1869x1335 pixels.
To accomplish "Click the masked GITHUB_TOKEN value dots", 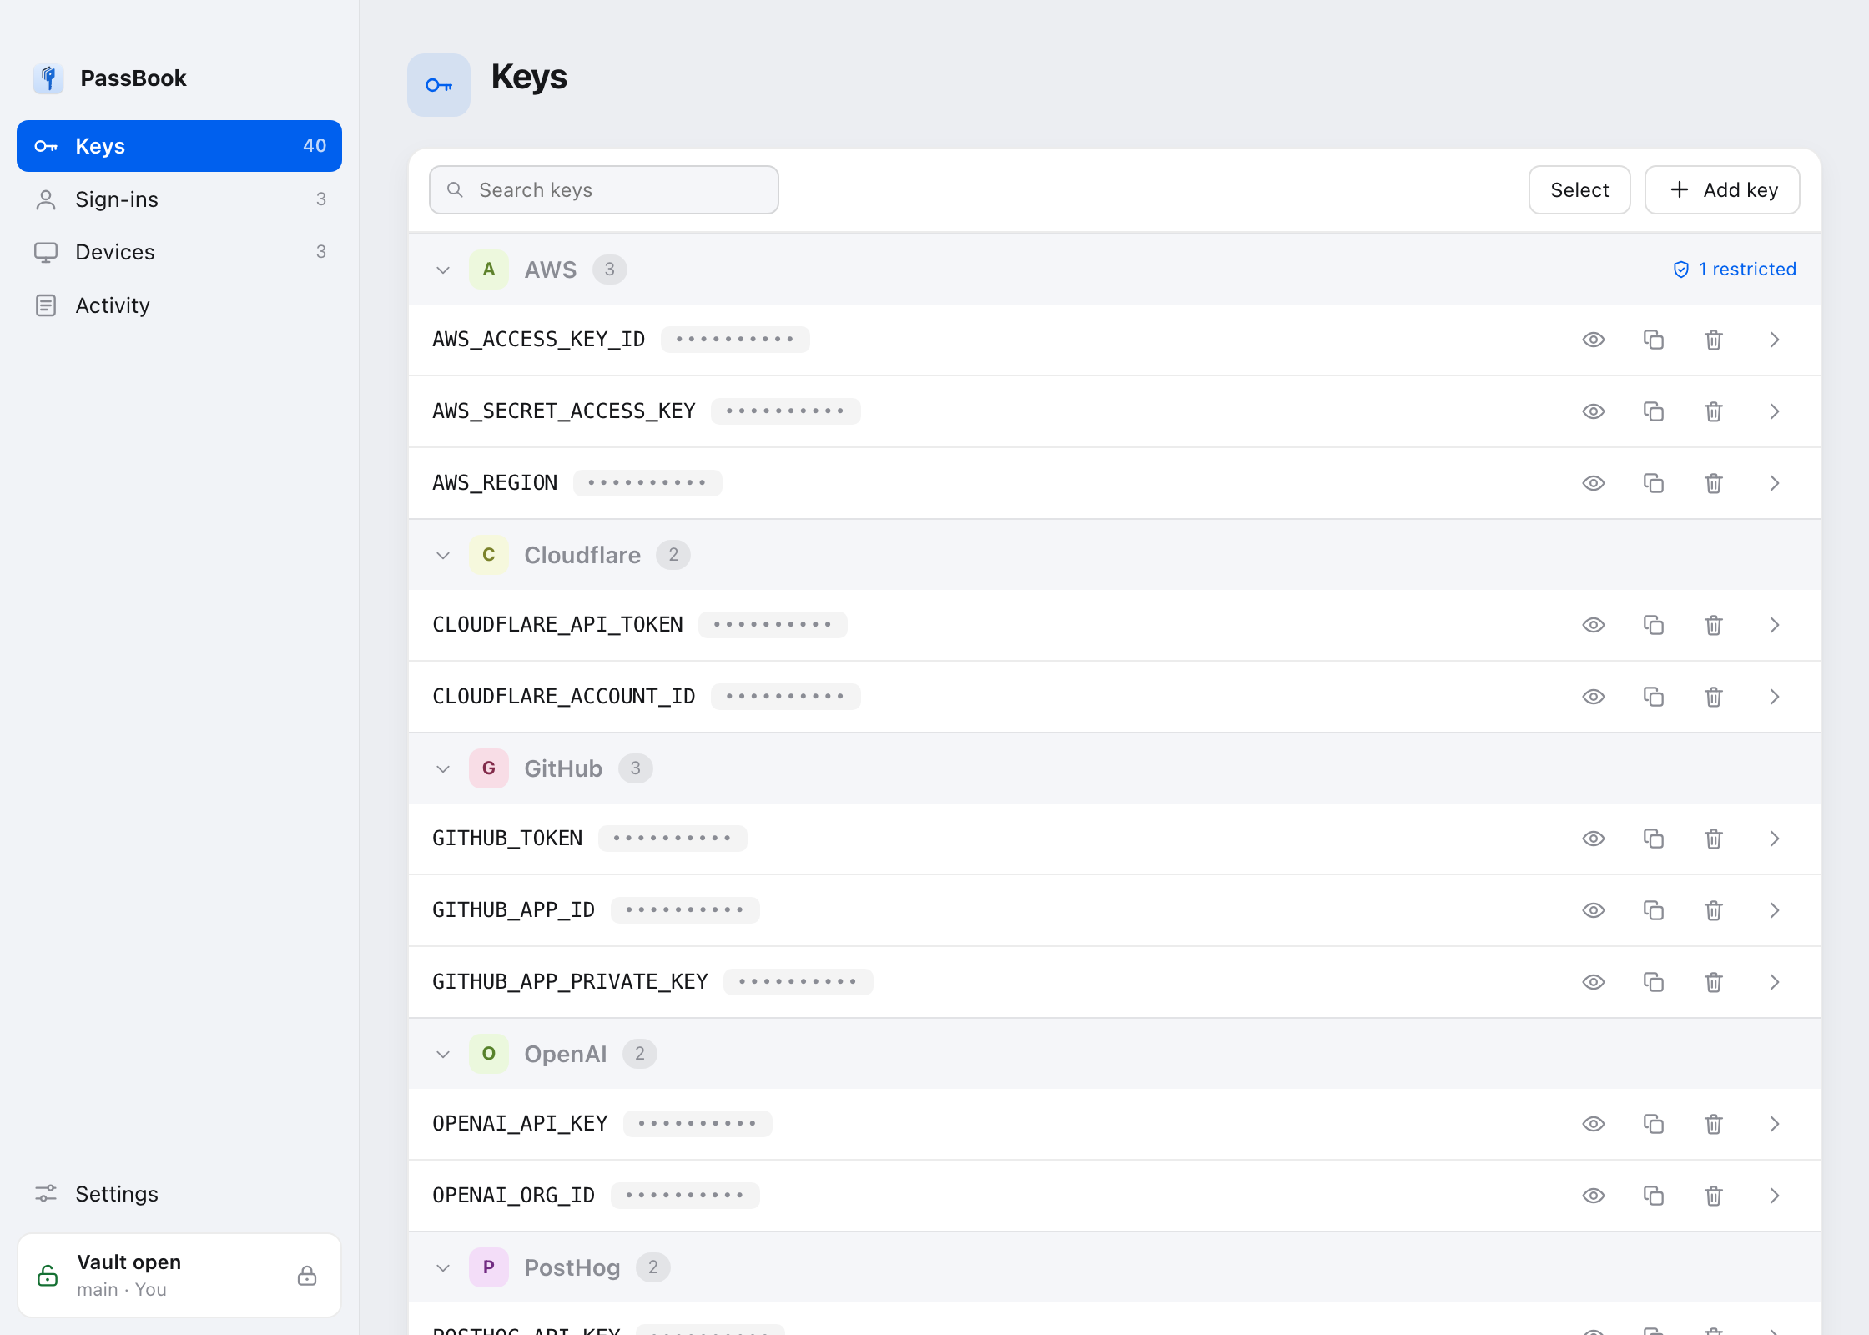I will coord(673,839).
